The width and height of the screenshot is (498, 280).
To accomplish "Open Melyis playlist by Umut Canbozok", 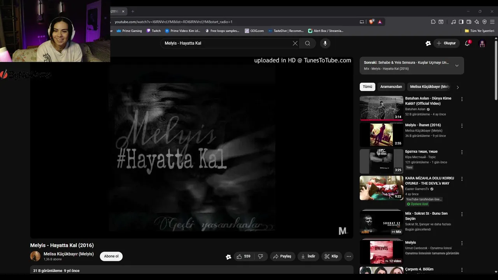I will (x=381, y=251).
